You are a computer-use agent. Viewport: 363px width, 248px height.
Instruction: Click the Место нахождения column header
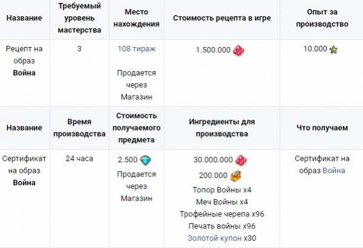[137, 18]
